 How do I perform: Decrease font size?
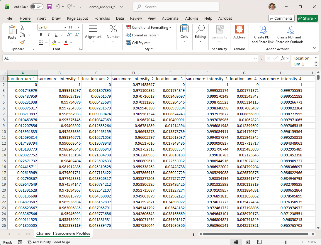77,35
